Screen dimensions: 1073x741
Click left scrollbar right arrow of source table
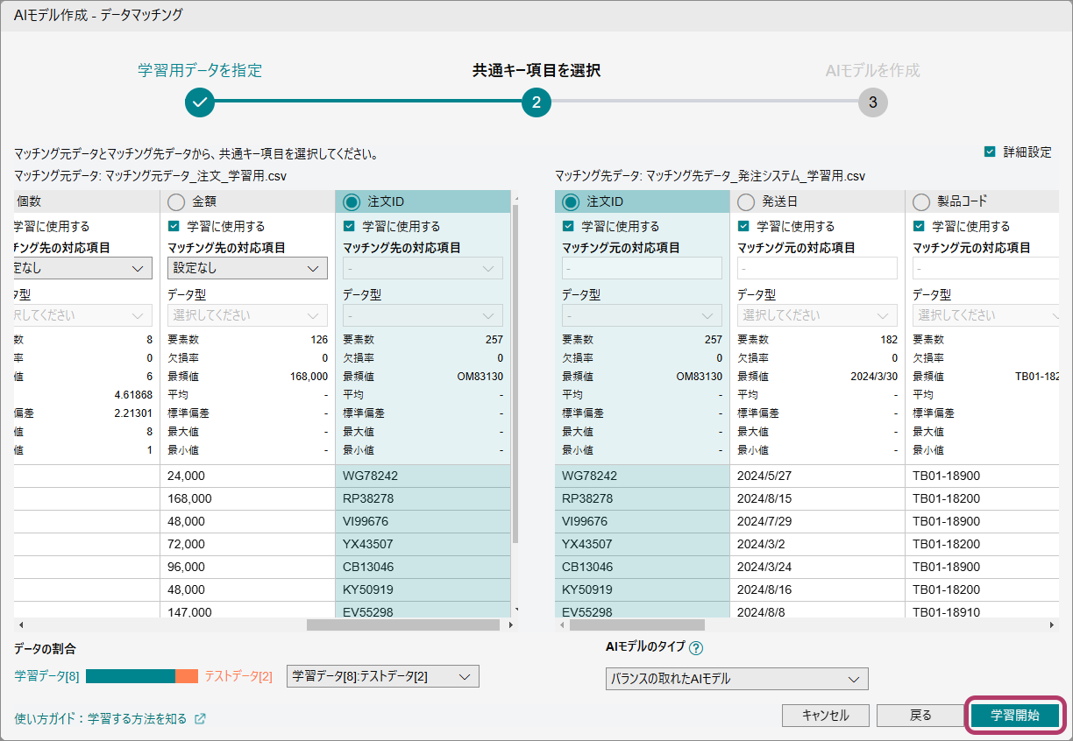tap(510, 625)
